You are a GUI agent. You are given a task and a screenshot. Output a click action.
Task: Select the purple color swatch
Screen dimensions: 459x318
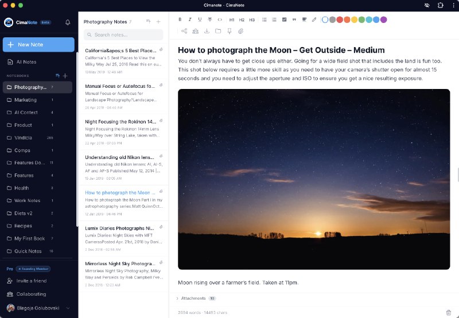point(383,20)
